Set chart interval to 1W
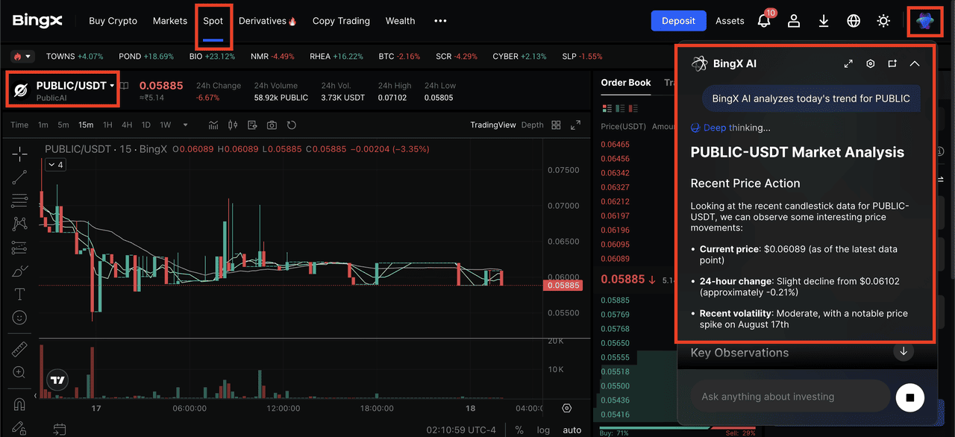The height and width of the screenshot is (437, 955). pos(166,125)
